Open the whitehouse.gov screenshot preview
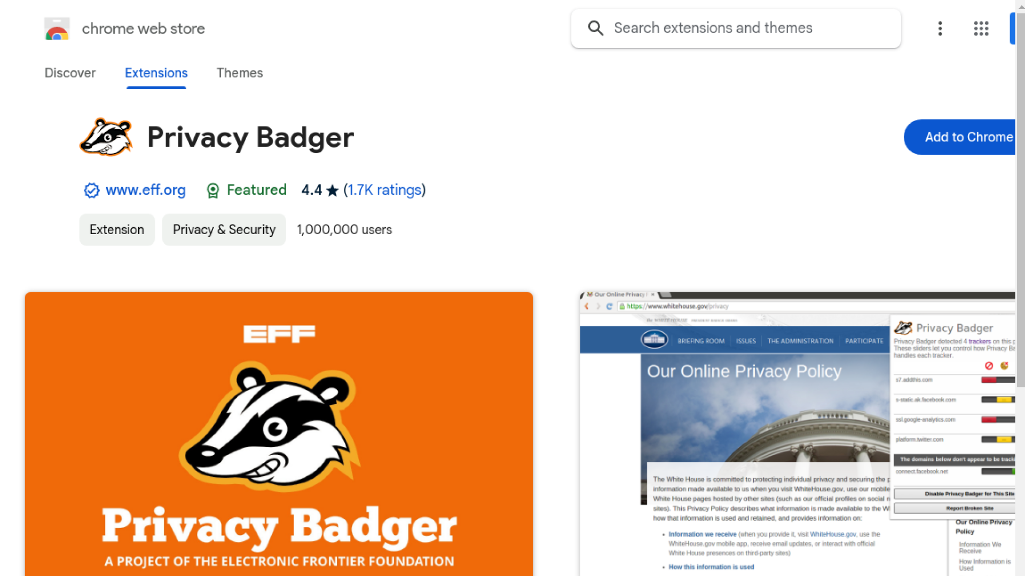1025x576 pixels. pyautogui.click(x=798, y=433)
